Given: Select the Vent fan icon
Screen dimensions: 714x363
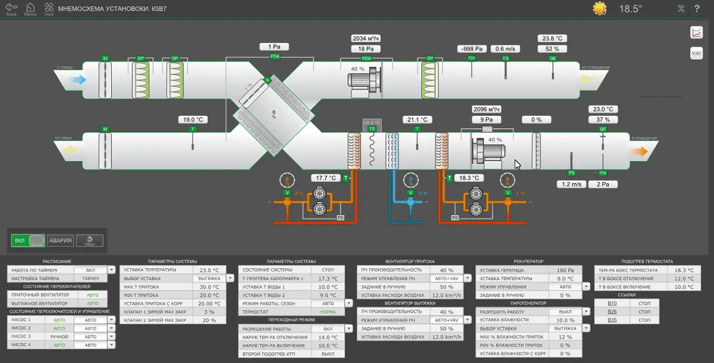Looking at the screenshot, I should tap(49, 7).
